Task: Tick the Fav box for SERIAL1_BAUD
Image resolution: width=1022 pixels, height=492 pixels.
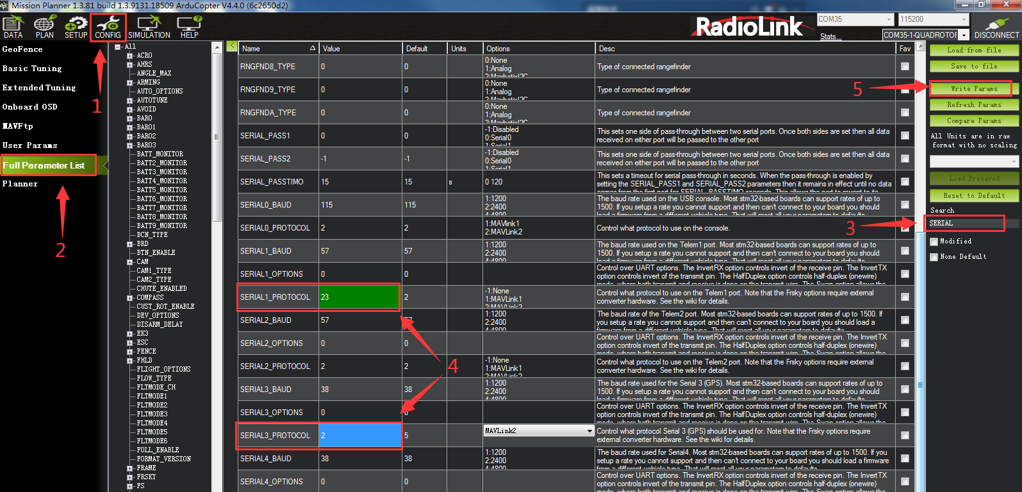Action: (905, 251)
